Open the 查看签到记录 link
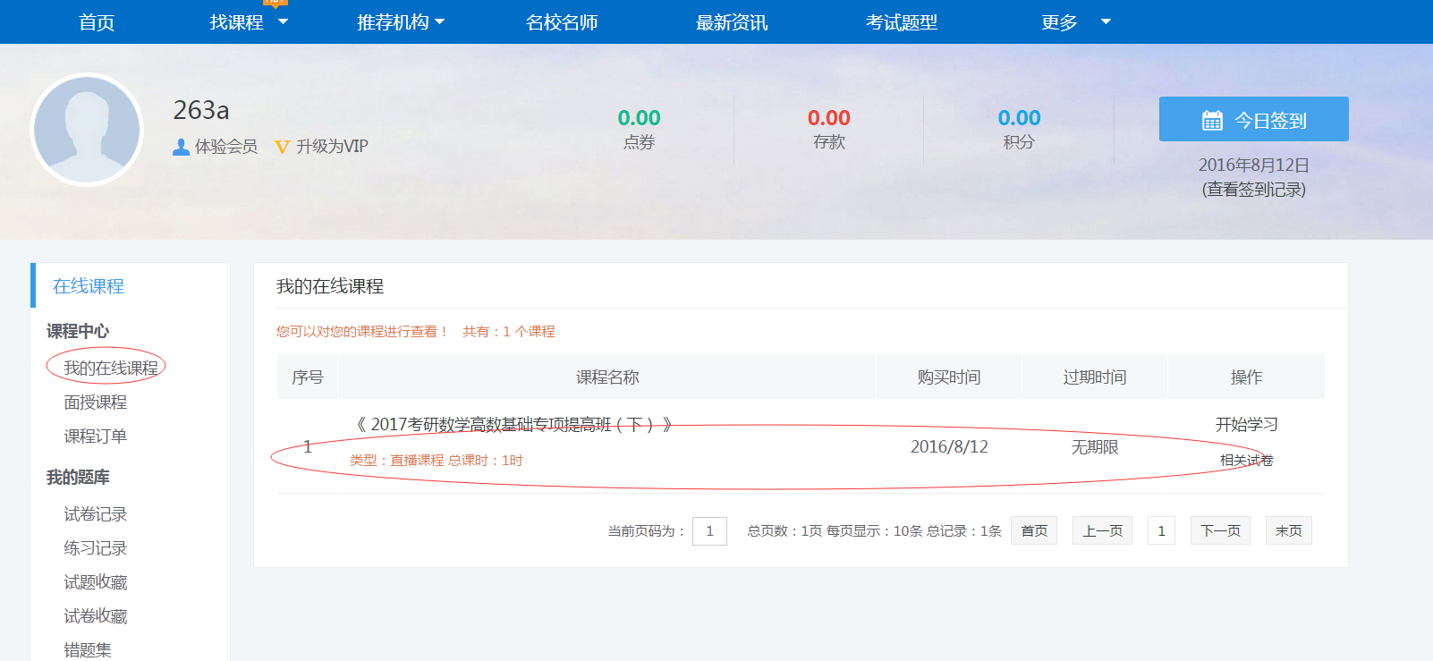This screenshot has width=1433, height=661. click(x=1254, y=190)
